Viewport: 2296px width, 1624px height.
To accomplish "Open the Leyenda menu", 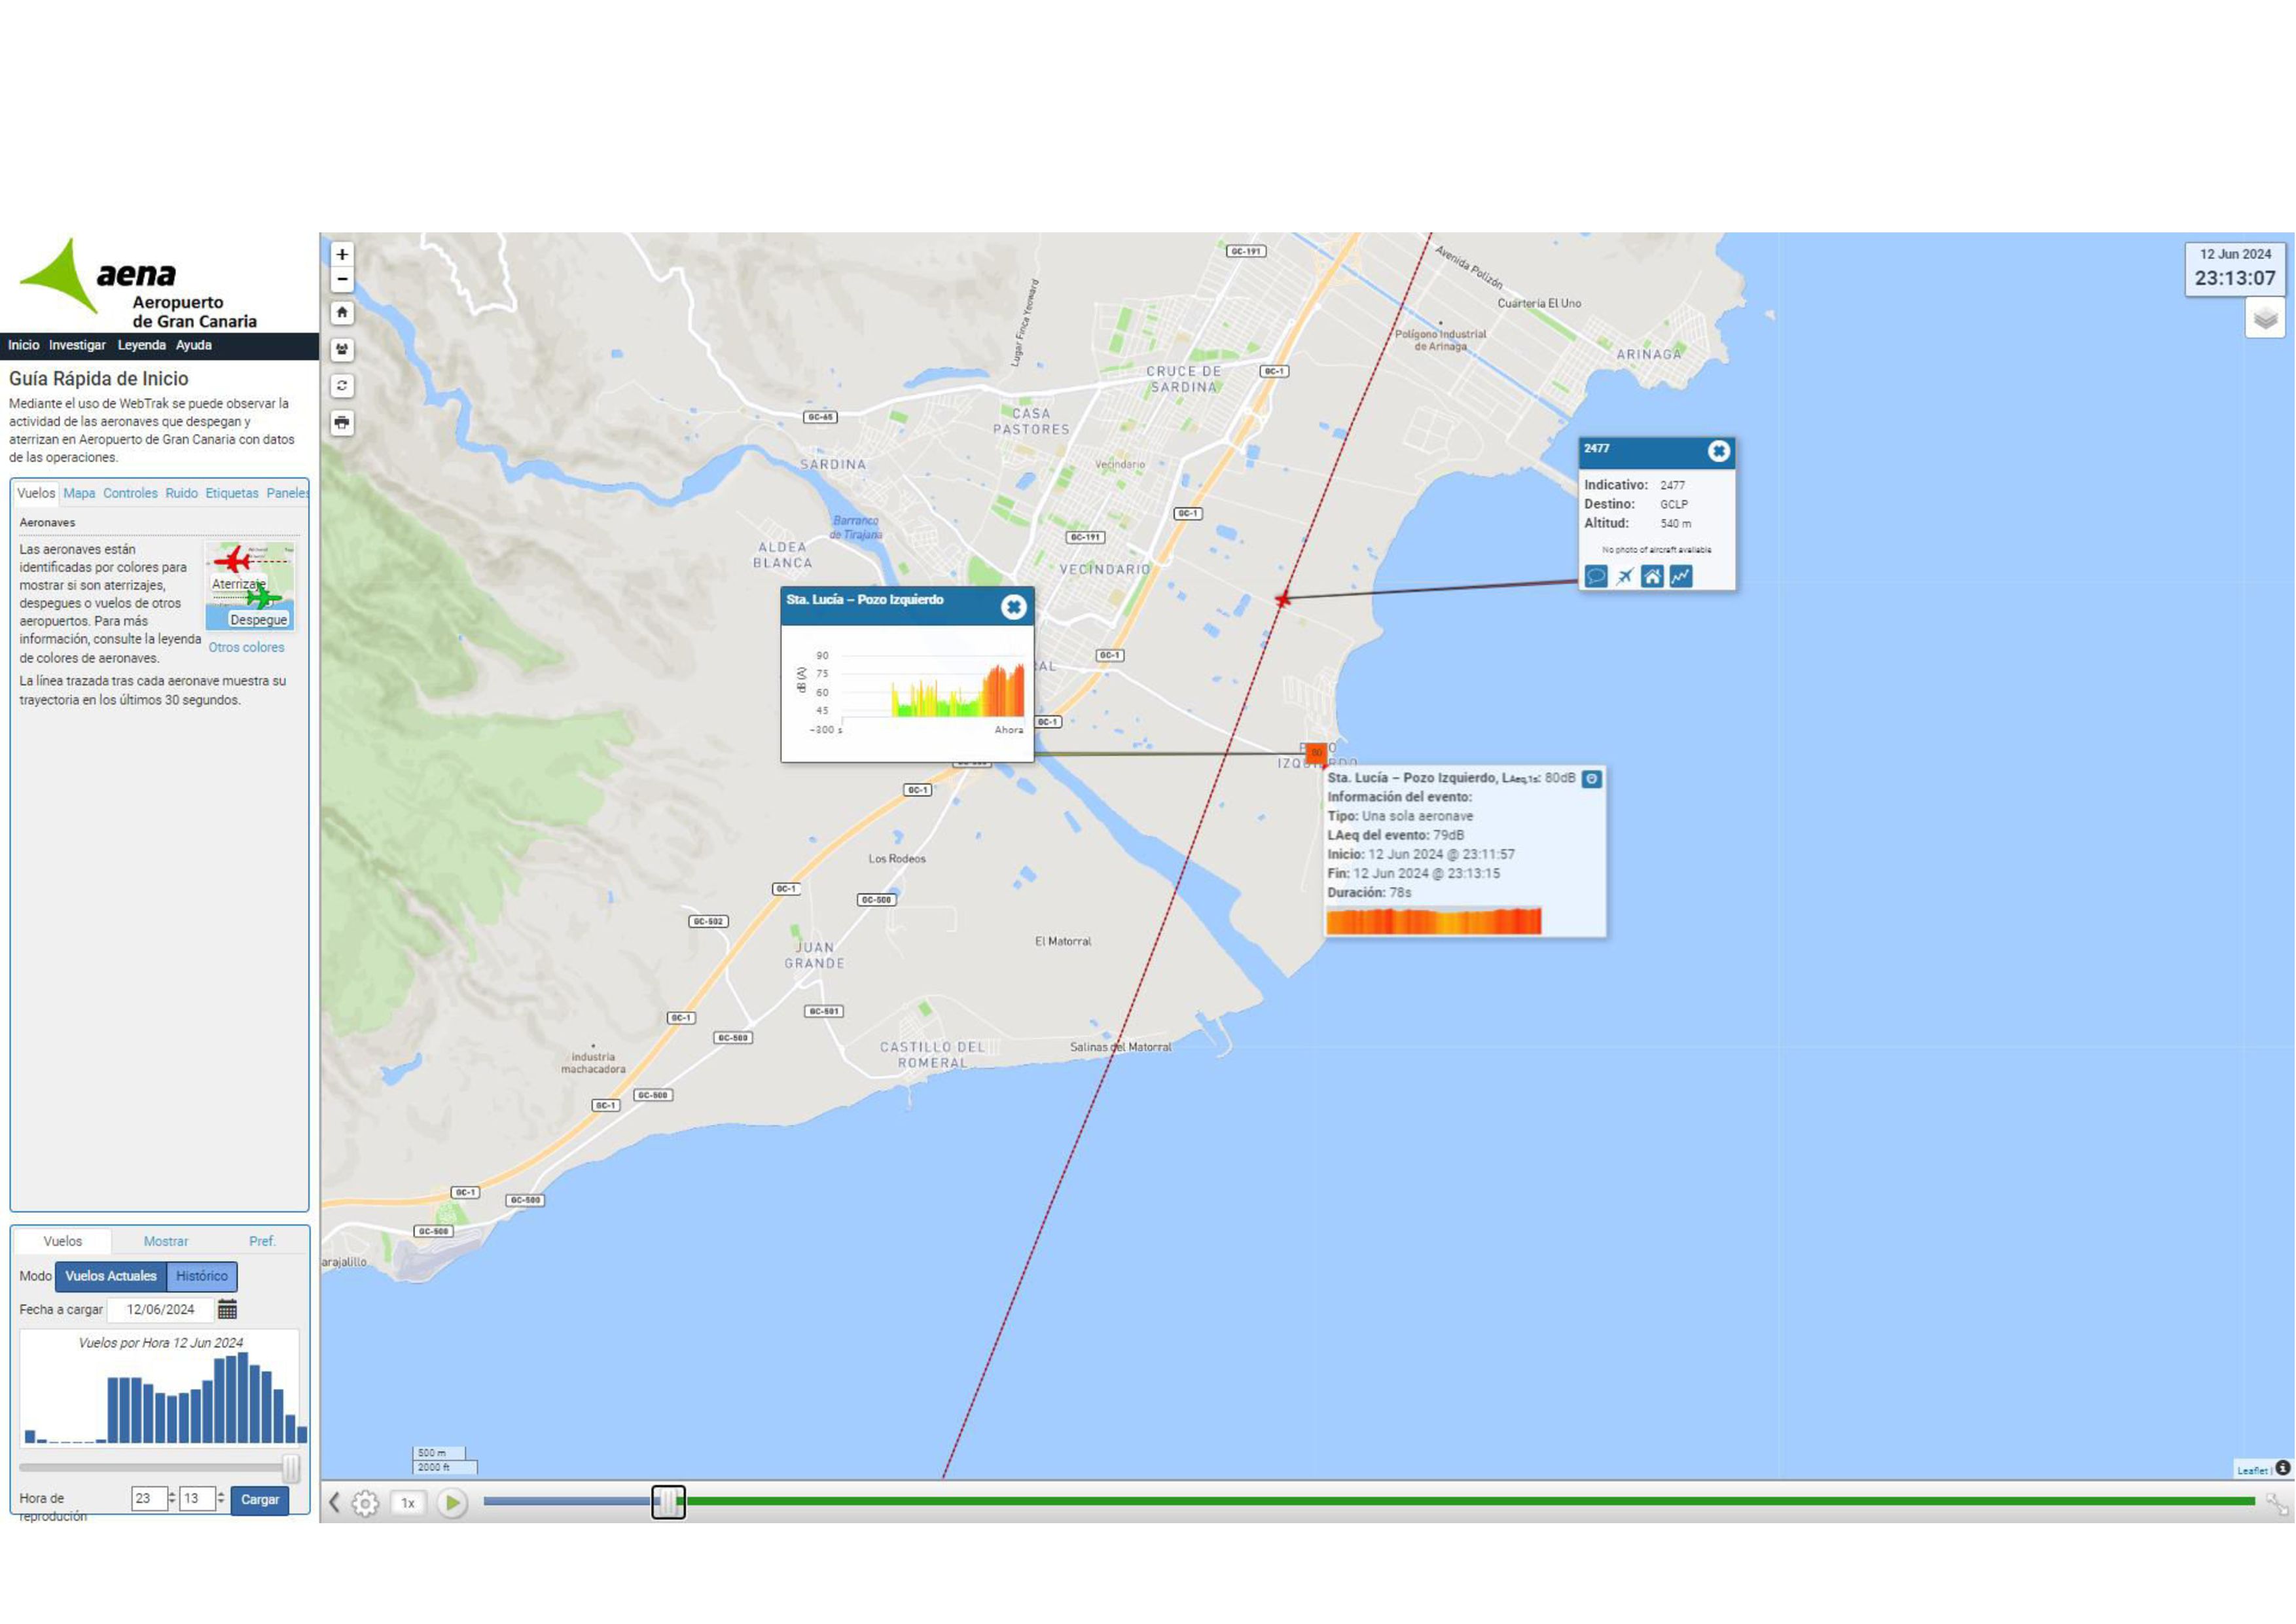I will (x=141, y=345).
